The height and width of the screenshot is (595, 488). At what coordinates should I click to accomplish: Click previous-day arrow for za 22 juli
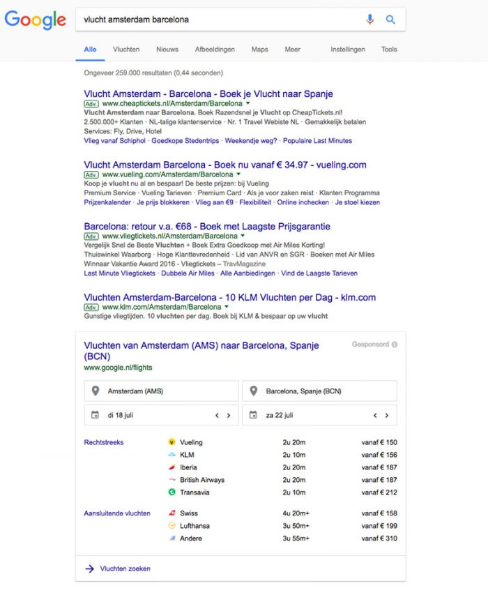pos(375,416)
